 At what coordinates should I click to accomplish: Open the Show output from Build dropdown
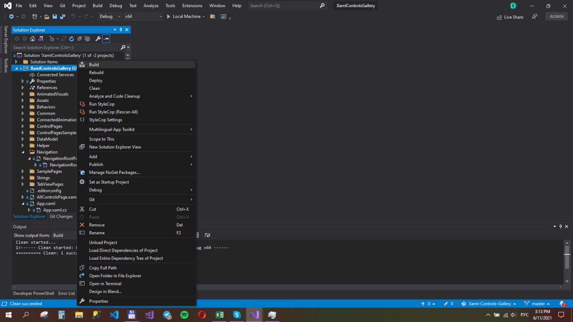[x=64, y=235]
